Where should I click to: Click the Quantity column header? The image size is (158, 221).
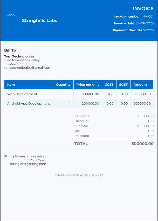click(63, 85)
